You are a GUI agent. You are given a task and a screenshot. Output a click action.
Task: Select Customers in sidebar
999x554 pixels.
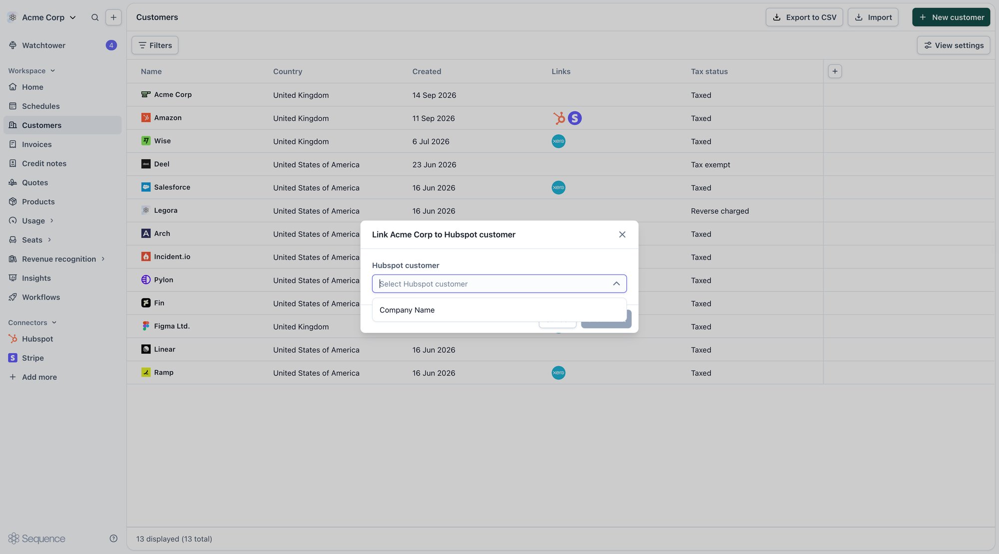click(x=62, y=125)
